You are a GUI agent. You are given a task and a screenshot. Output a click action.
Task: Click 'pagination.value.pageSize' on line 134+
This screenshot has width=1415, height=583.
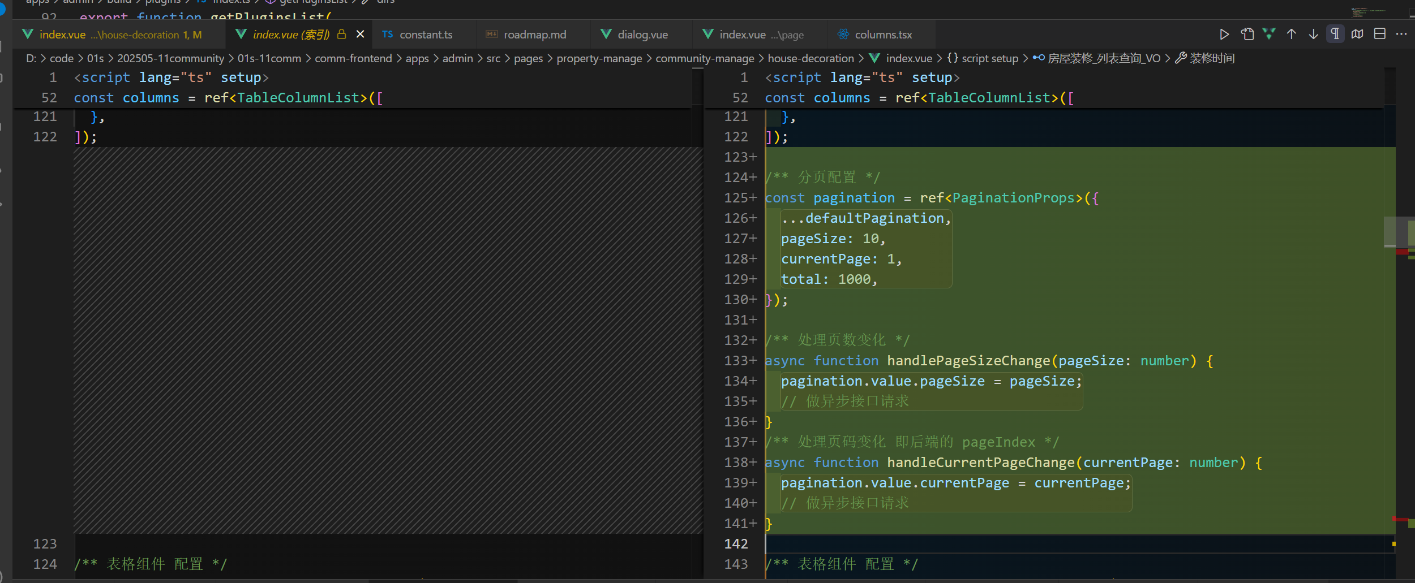883,381
